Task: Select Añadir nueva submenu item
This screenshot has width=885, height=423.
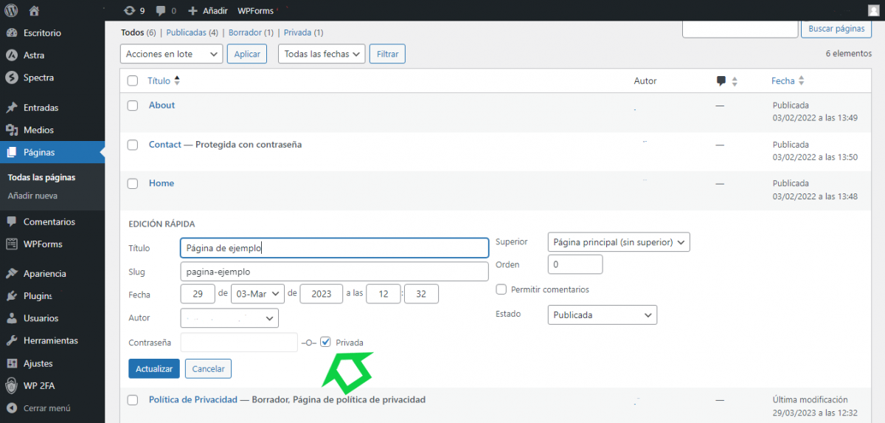Action: pyautogui.click(x=32, y=196)
